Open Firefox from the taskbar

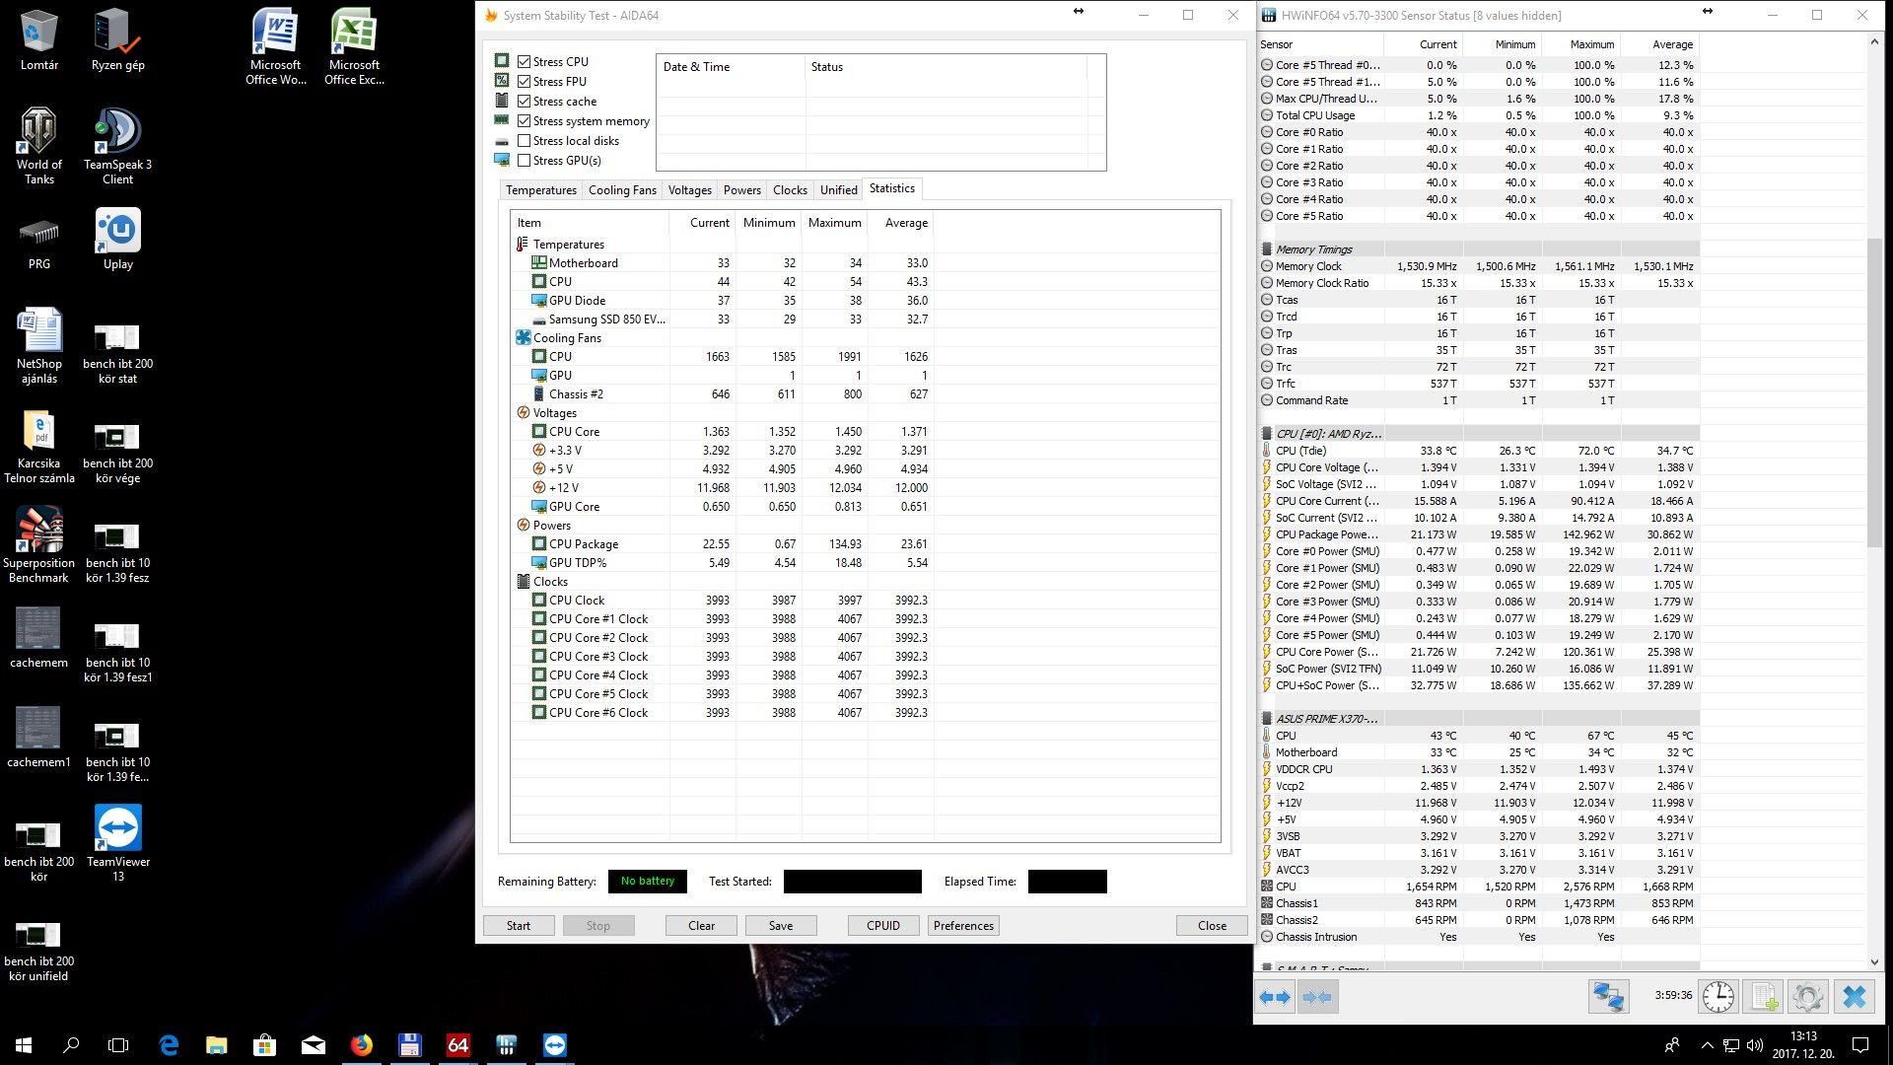(x=362, y=1045)
